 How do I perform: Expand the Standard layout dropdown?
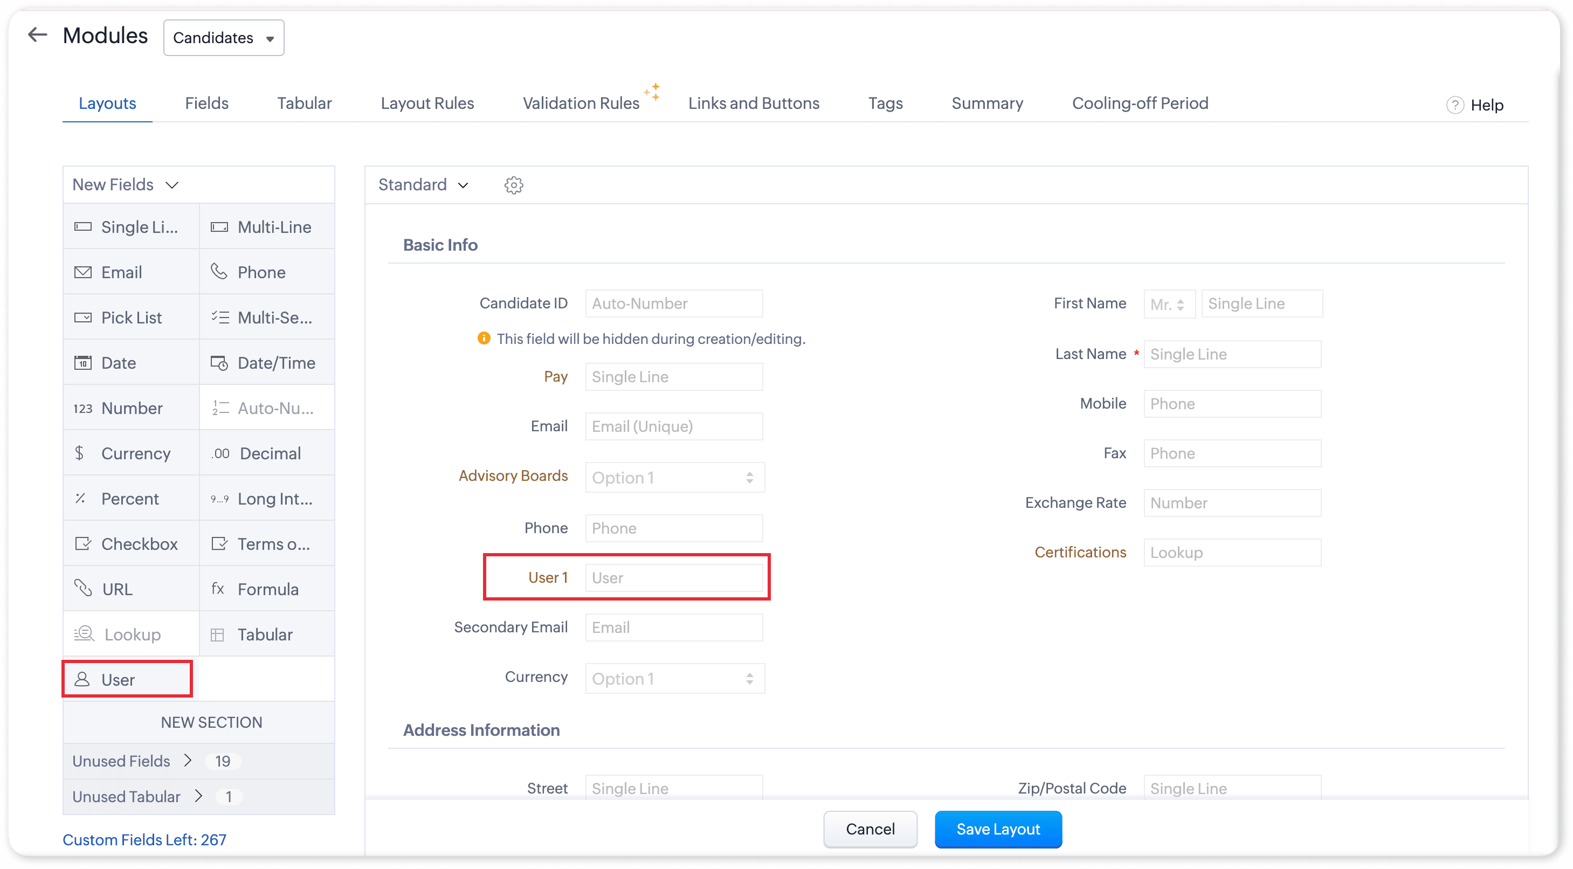point(423,184)
